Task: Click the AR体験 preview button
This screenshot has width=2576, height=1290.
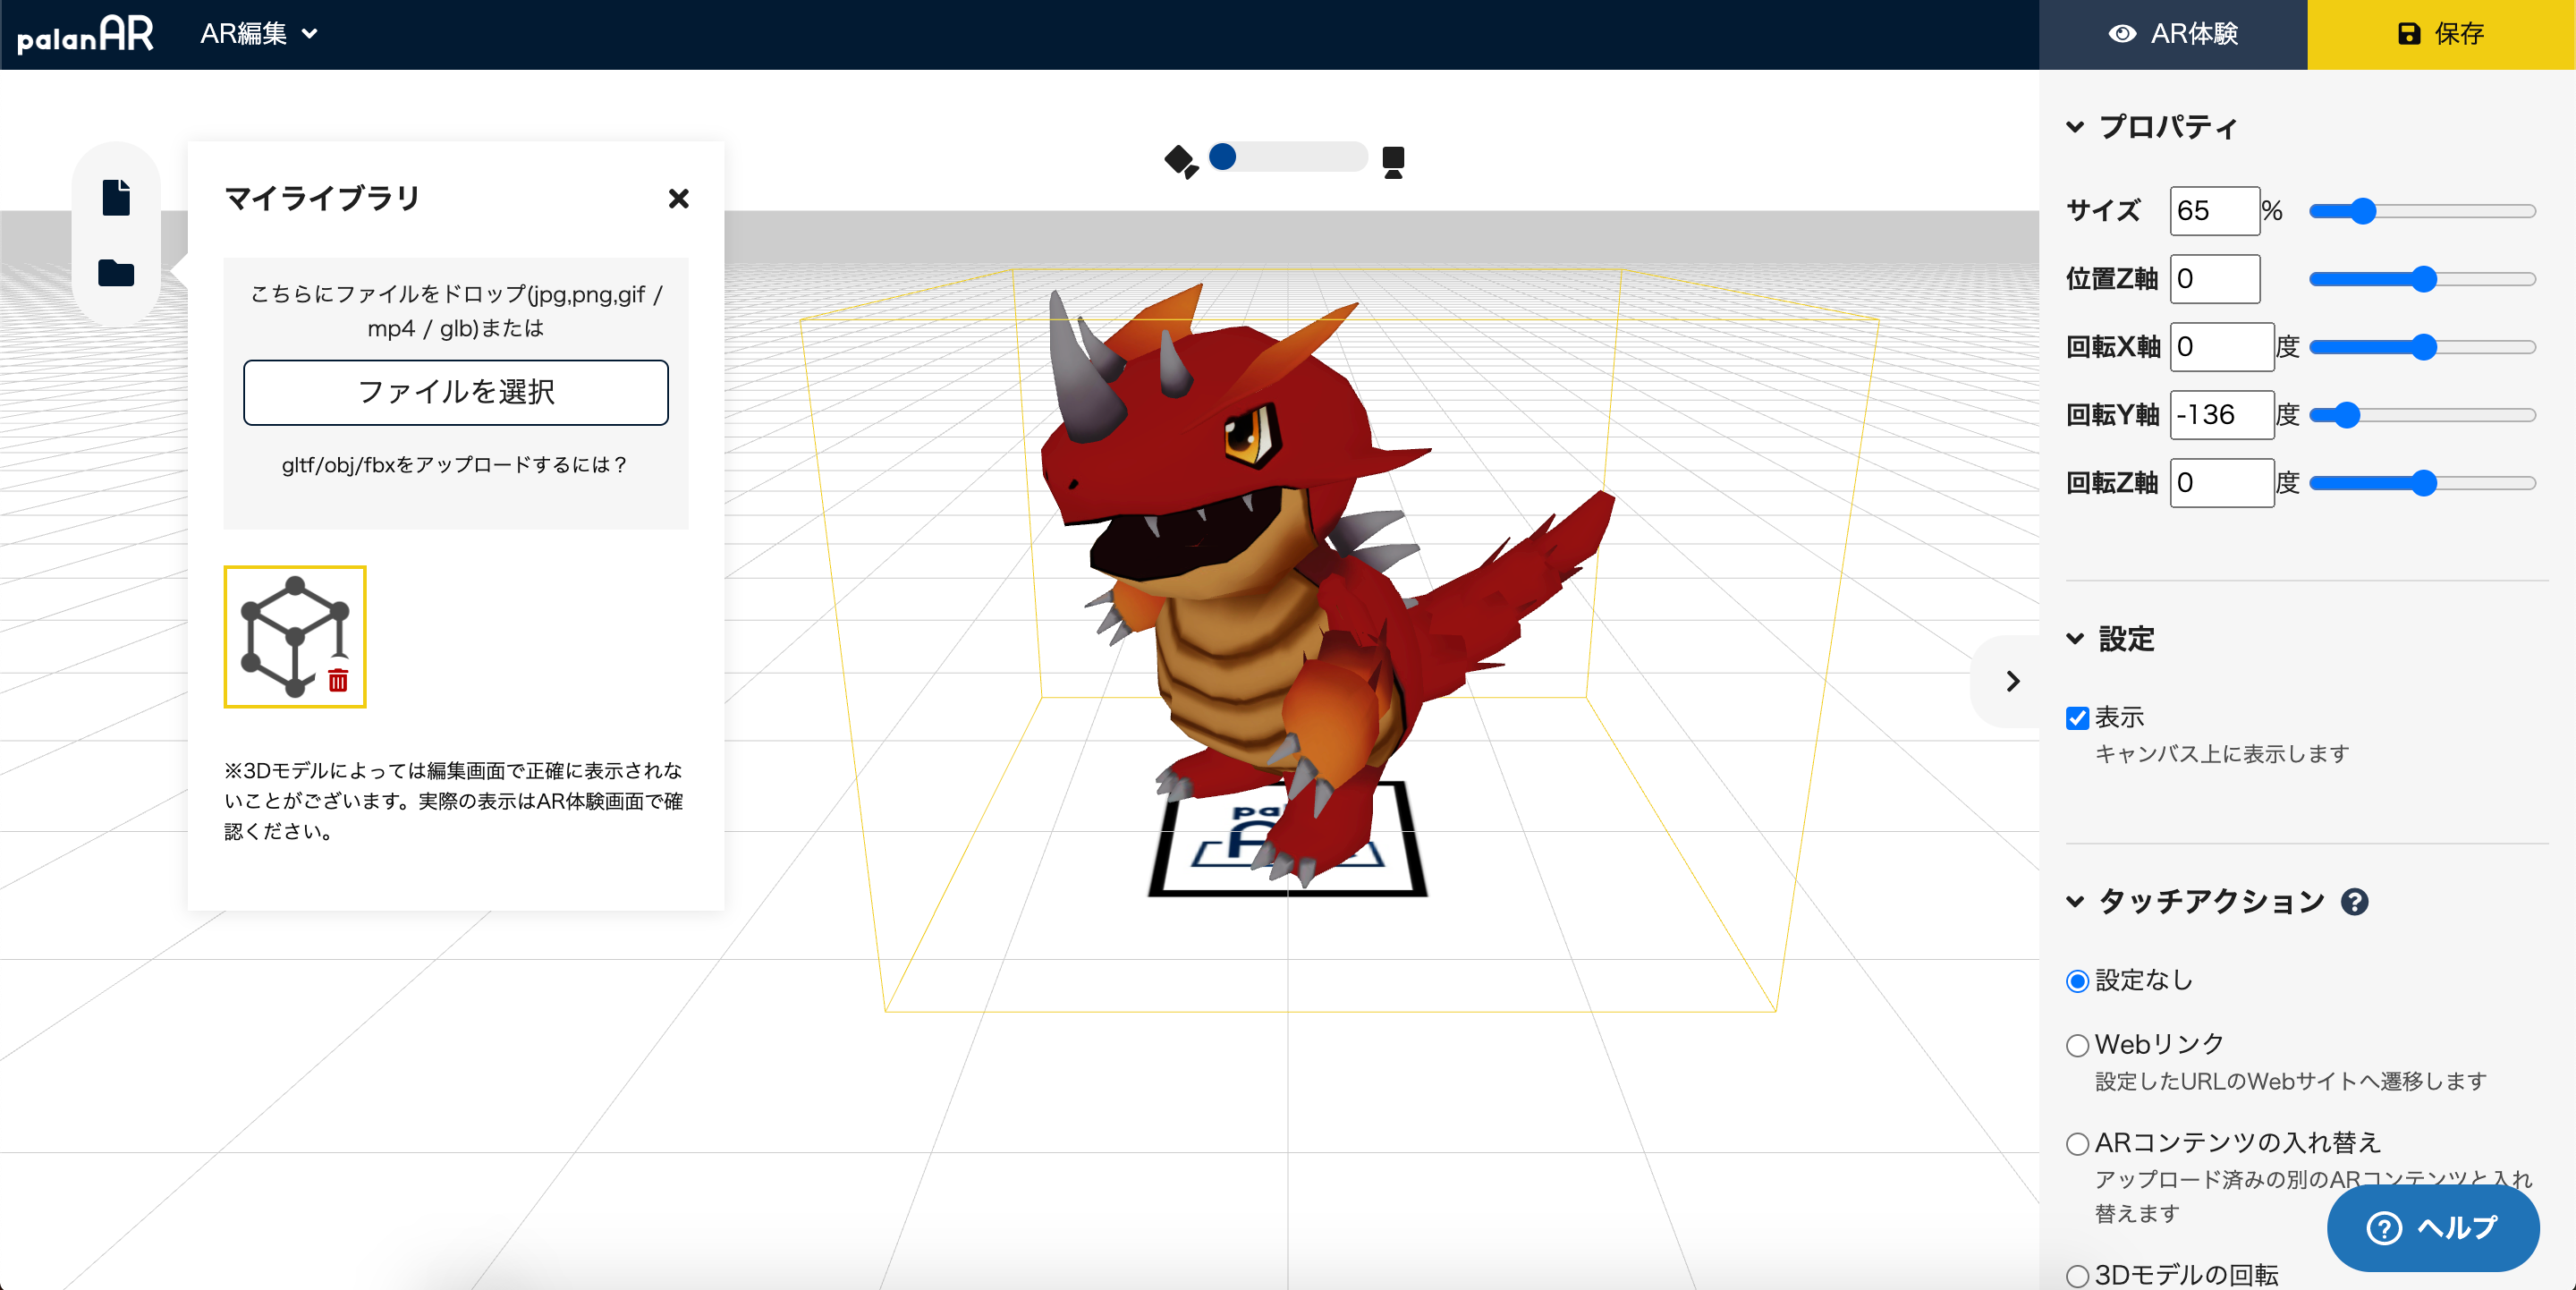Action: (2172, 34)
